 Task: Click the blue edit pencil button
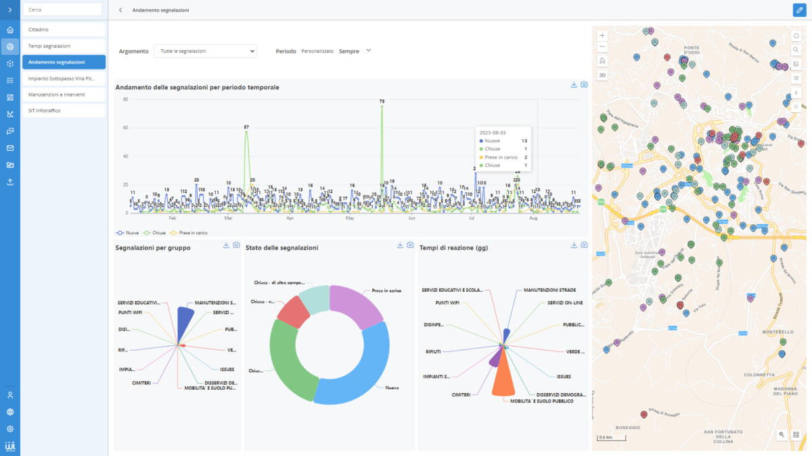(x=799, y=10)
